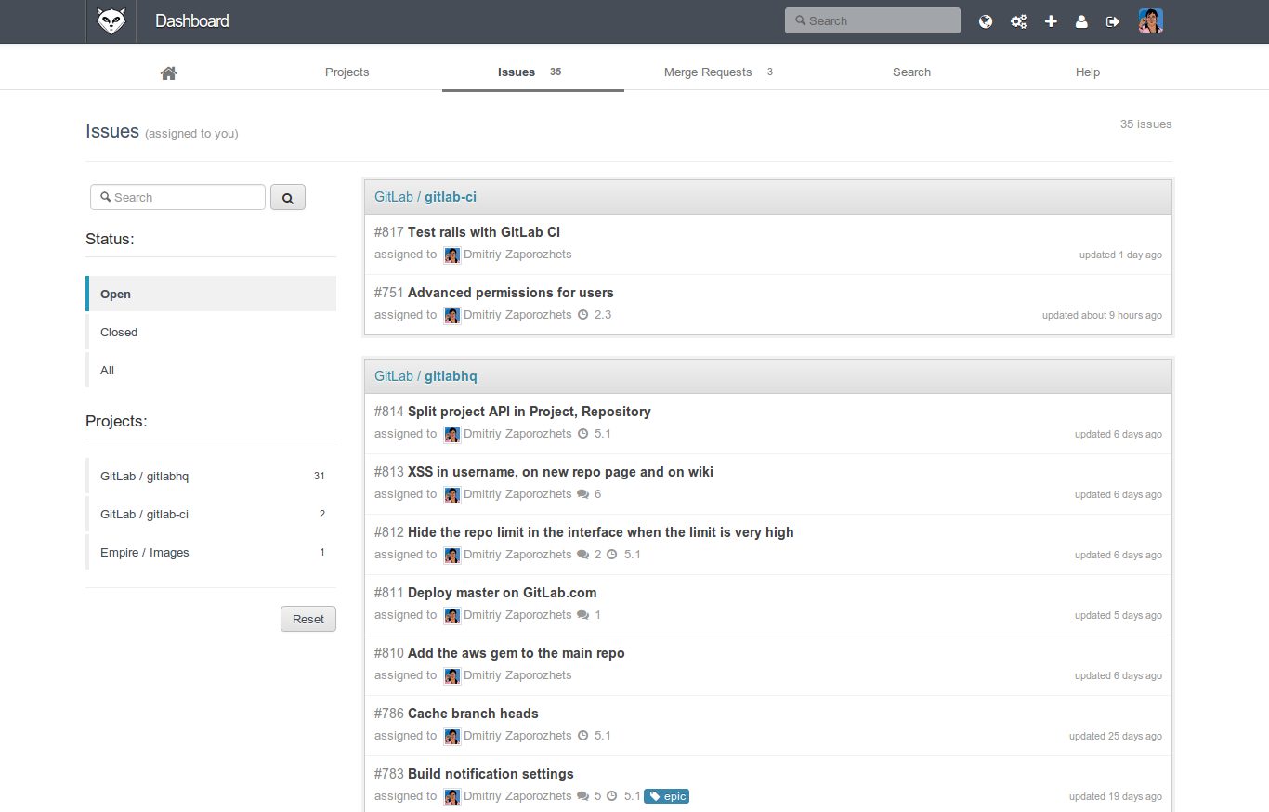Viewport: 1269px width, 812px height.
Task: Click the Dashboard title in header
Action: click(192, 21)
